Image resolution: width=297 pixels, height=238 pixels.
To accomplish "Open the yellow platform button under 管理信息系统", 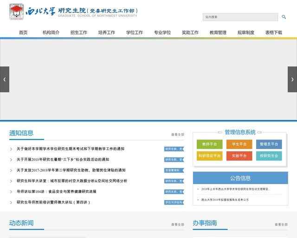I will click(209, 156).
